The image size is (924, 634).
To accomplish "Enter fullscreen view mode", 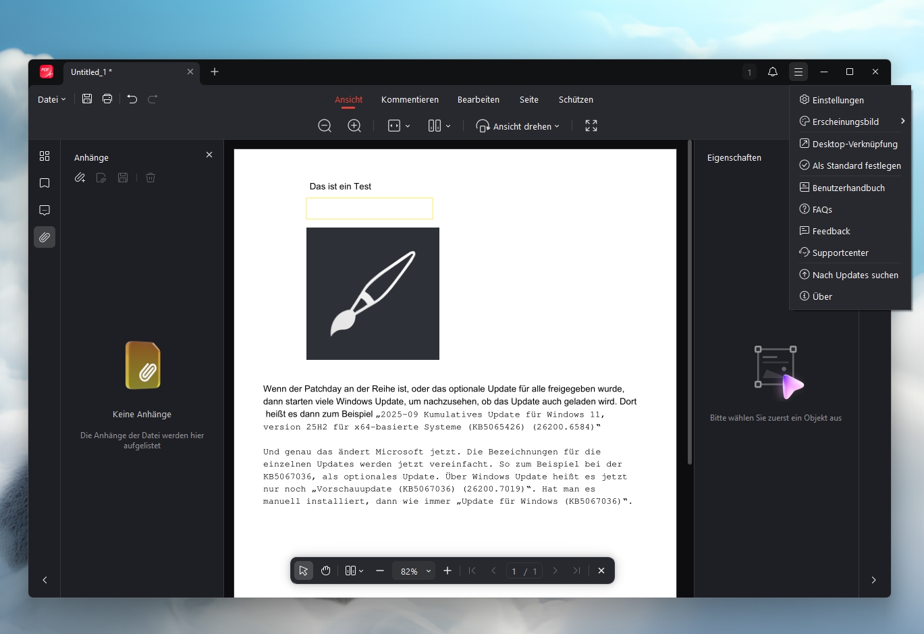I will (591, 126).
